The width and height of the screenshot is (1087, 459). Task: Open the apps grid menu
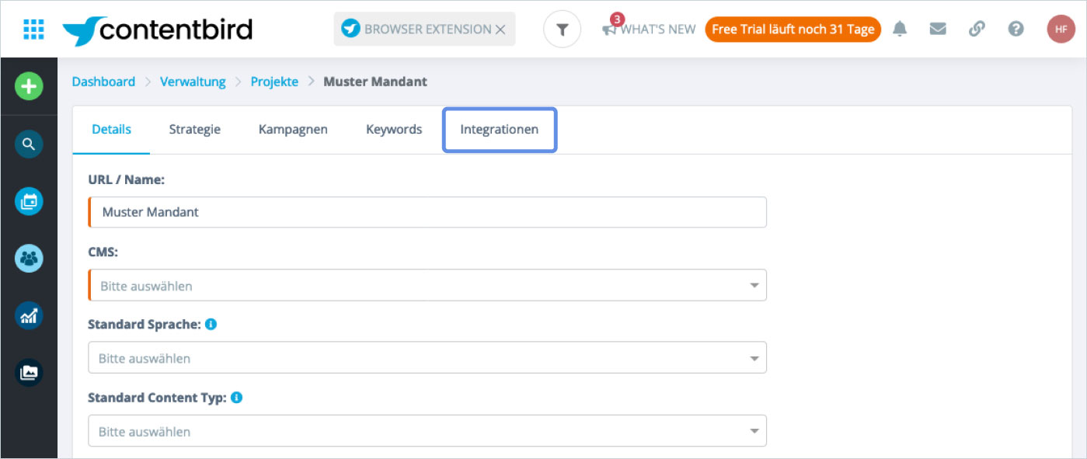33,30
